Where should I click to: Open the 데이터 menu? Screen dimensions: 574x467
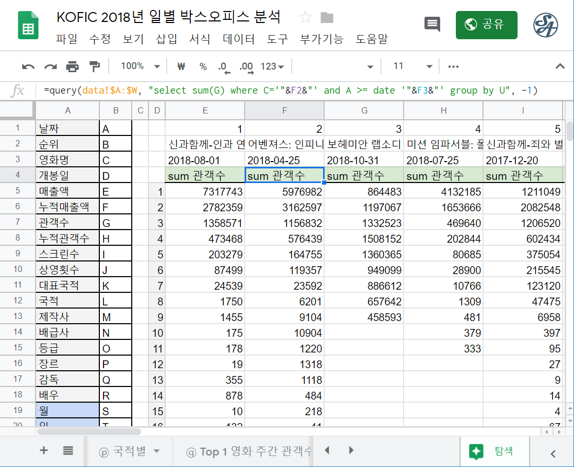(x=238, y=39)
